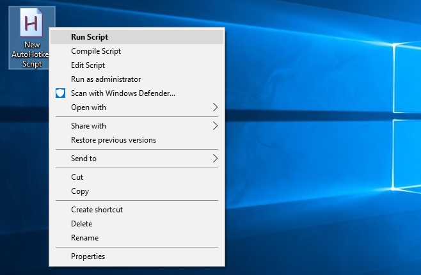Choose Compile Script option

[96, 51]
